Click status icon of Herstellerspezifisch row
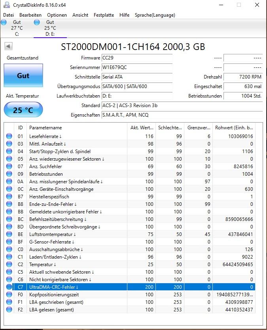This screenshot has width=267, height=330. point(9,197)
